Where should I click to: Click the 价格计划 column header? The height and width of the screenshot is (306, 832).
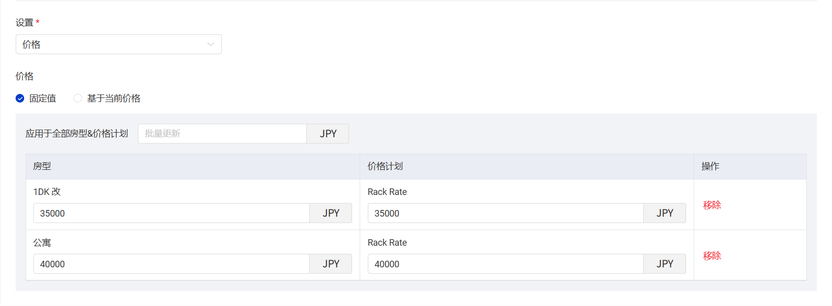[385, 166]
